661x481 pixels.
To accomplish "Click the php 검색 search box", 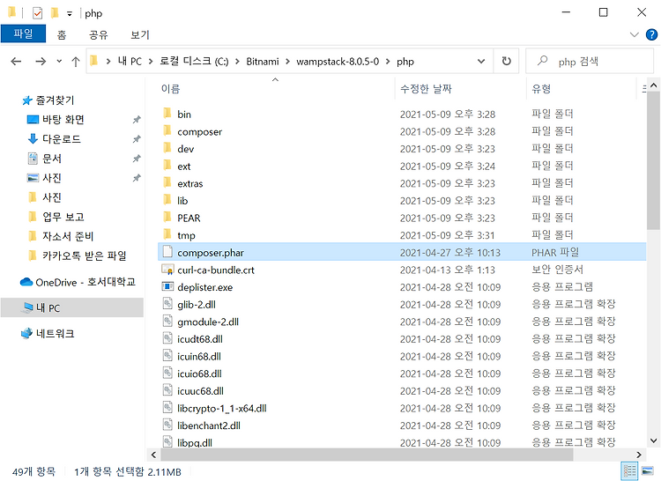I will (590, 62).
